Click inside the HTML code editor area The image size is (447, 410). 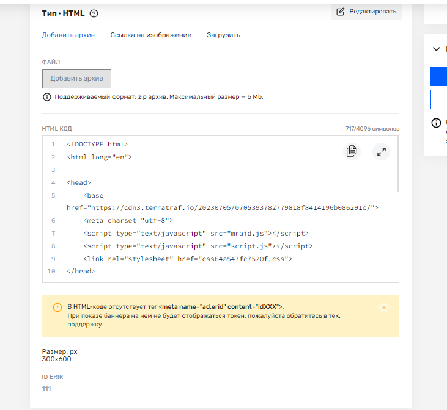pos(220,209)
